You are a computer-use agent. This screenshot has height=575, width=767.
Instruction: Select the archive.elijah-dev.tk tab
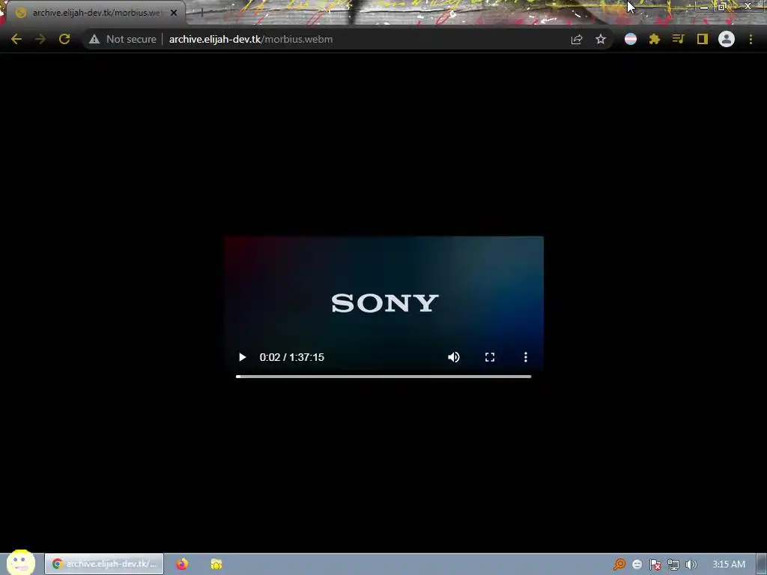point(95,13)
